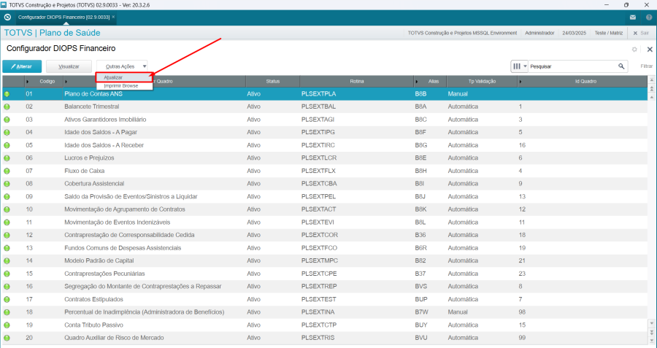This screenshot has width=657, height=348.
Task: Click the TOTVS round logo icon
Action: click(7, 18)
